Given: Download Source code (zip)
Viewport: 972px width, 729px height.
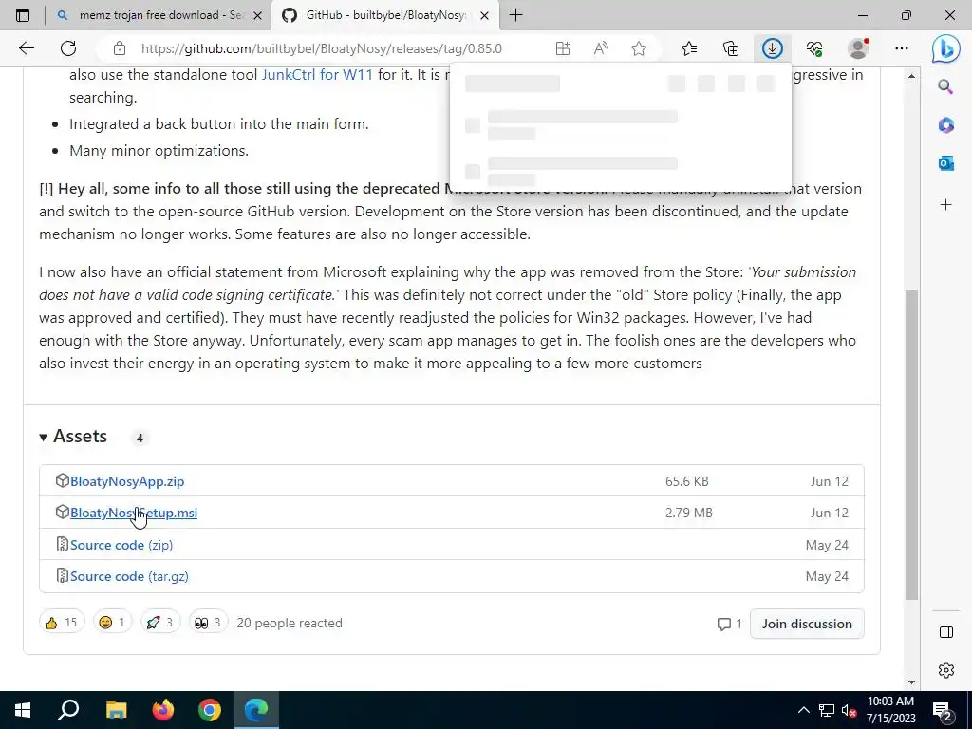Looking at the screenshot, I should (121, 545).
